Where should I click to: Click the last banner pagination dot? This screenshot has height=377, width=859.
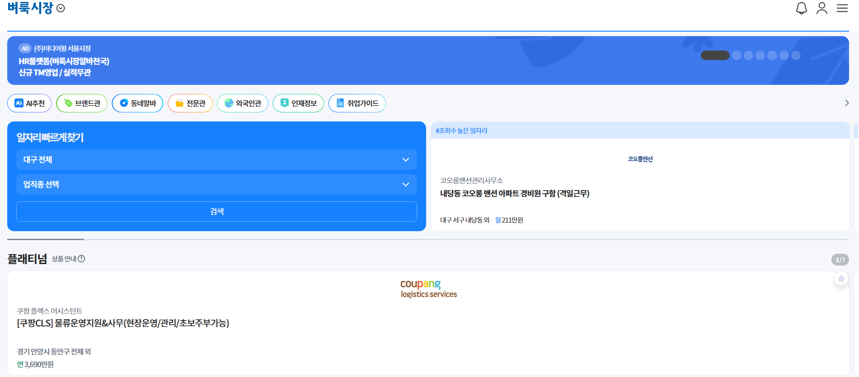[x=796, y=55]
